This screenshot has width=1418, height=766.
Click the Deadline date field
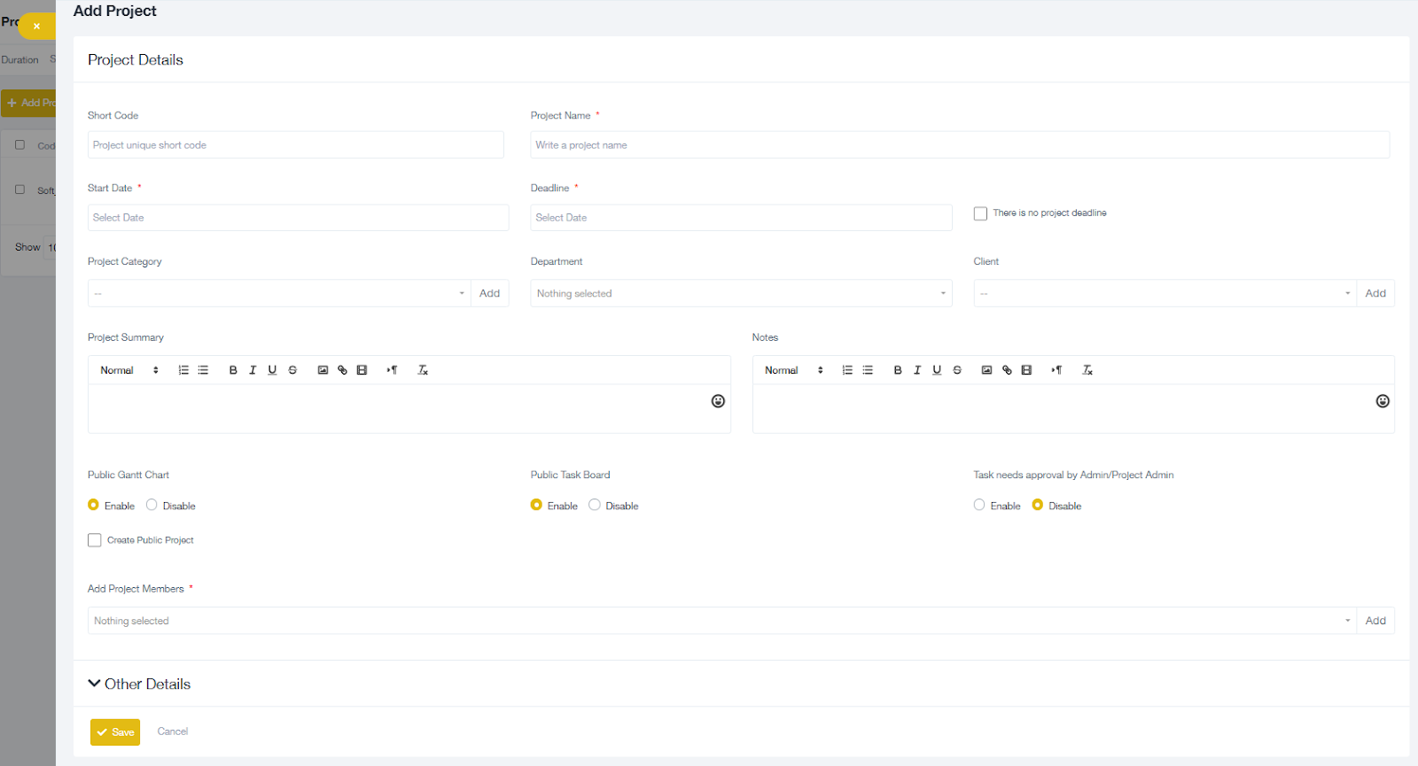pos(742,218)
